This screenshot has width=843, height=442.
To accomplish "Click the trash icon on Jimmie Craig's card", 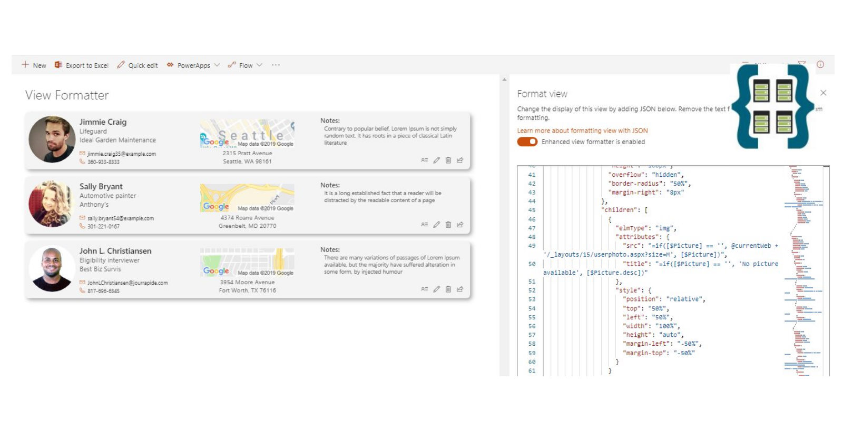I will click(448, 160).
